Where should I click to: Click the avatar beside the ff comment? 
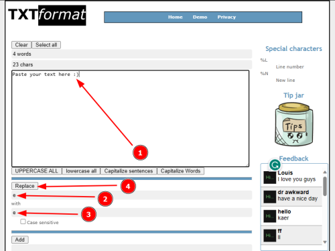pos(269,236)
